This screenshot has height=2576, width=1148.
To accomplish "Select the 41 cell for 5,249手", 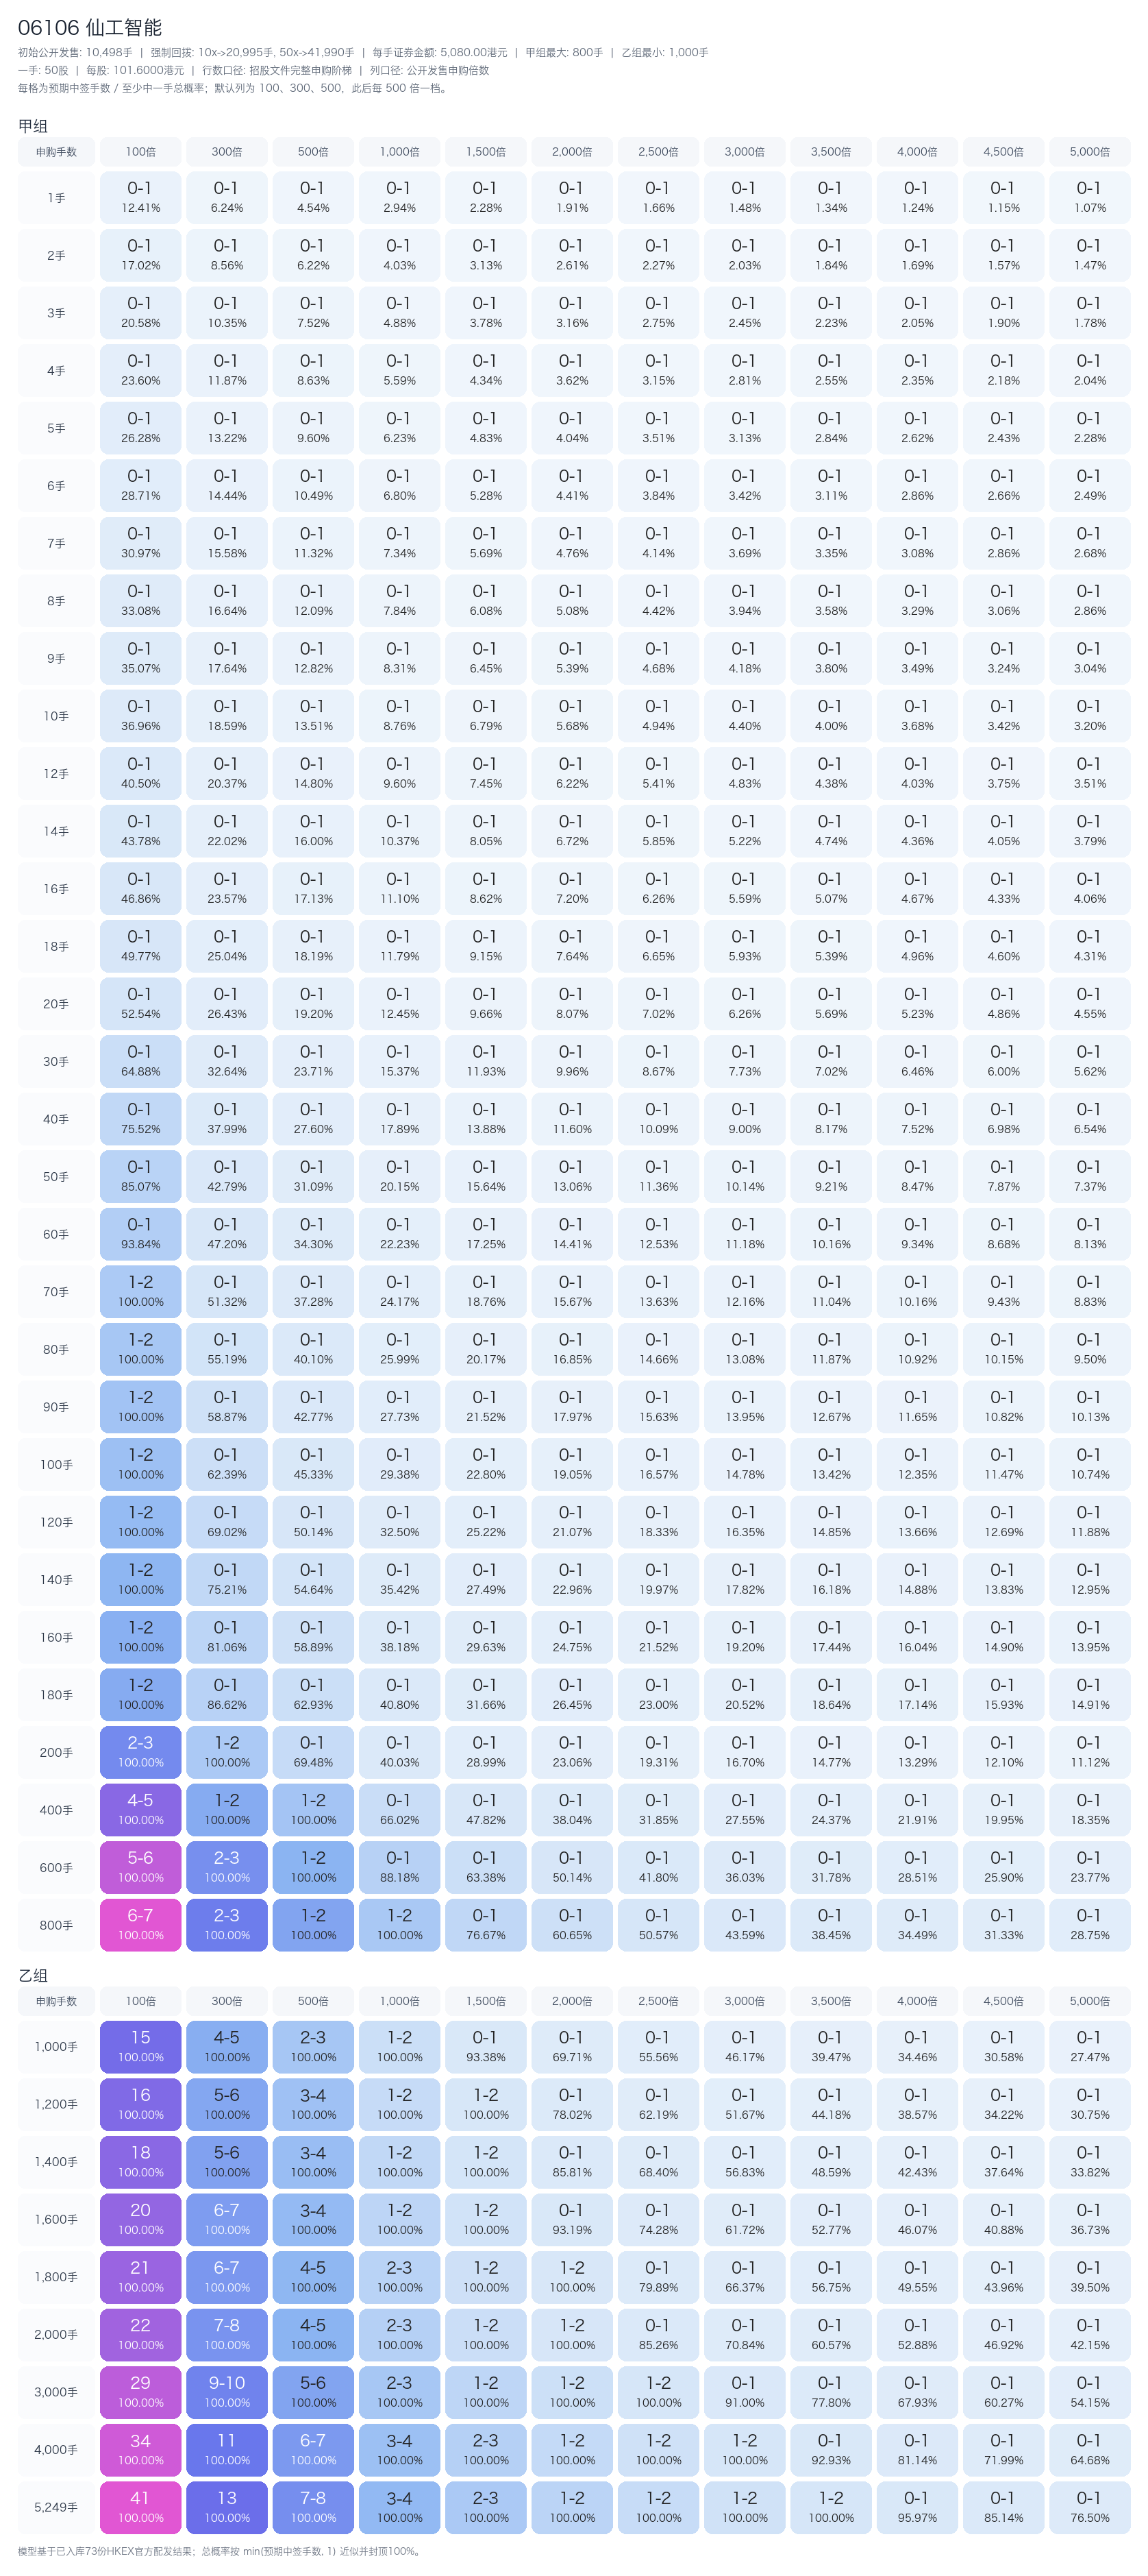I will pyautogui.click(x=140, y=2507).
